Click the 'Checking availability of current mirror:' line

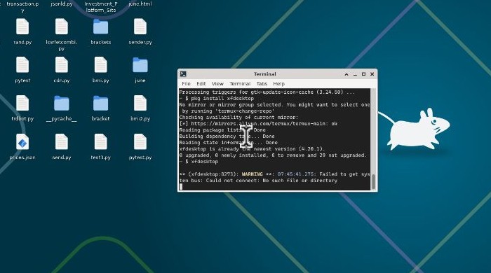pyautogui.click(x=238, y=118)
